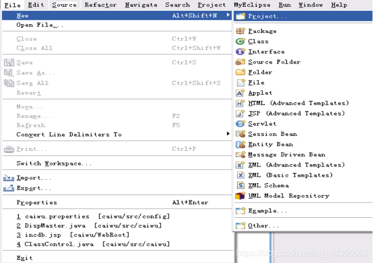
Task: Click the HTML Advanced Templates icon
Action: click(x=240, y=103)
